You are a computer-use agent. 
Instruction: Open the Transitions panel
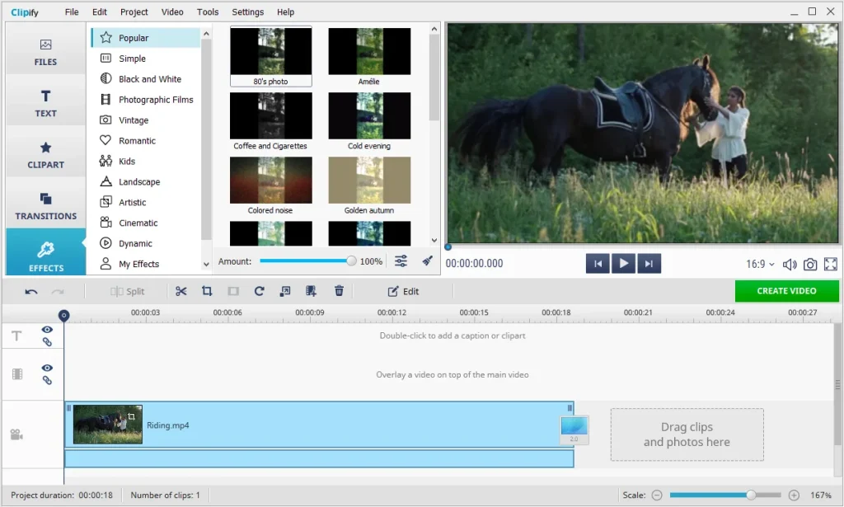46,206
